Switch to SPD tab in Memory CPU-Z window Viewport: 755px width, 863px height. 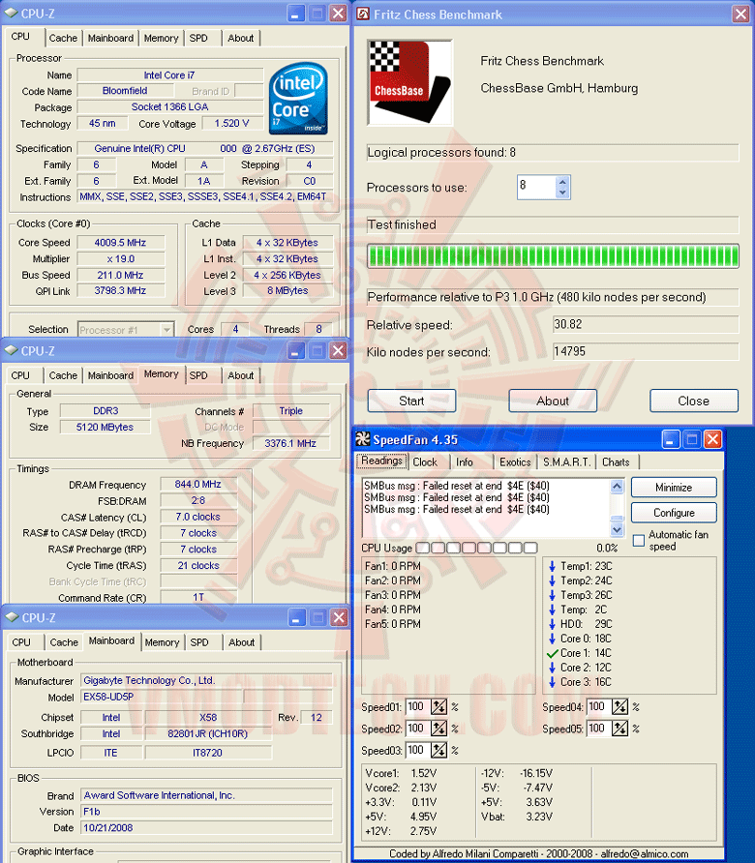(198, 375)
